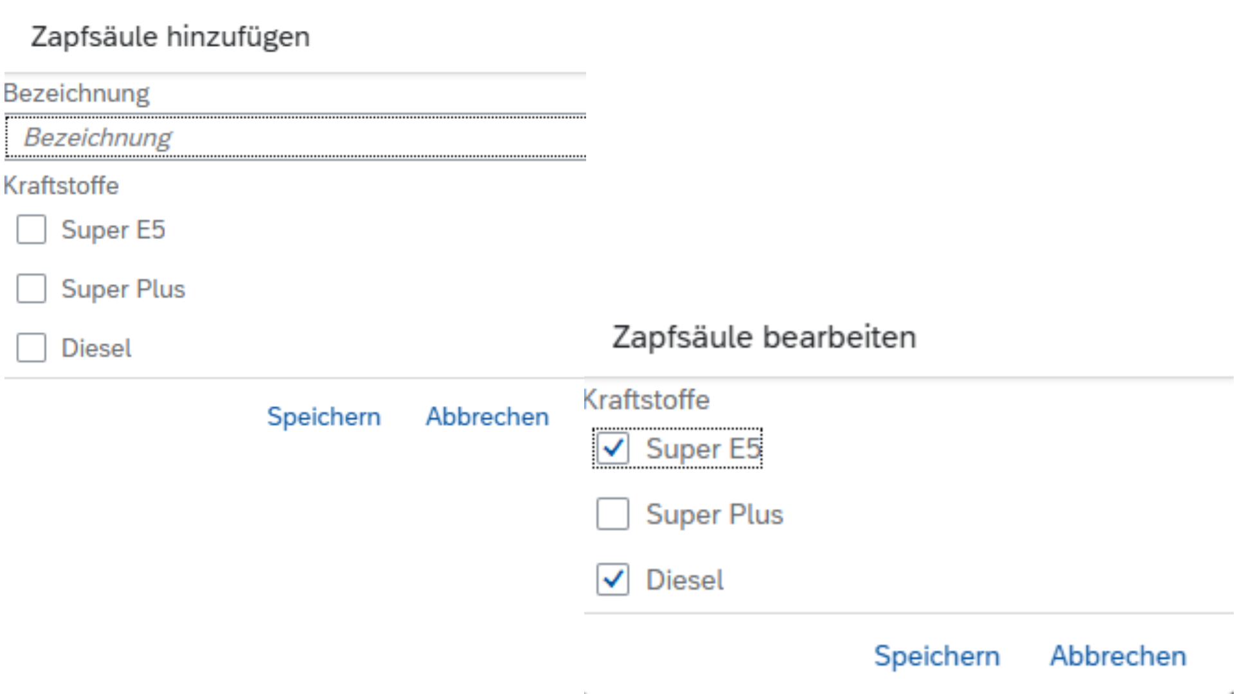Enable Super Plus checkbox in Zapfsäule bearbeiten

pyautogui.click(x=613, y=514)
